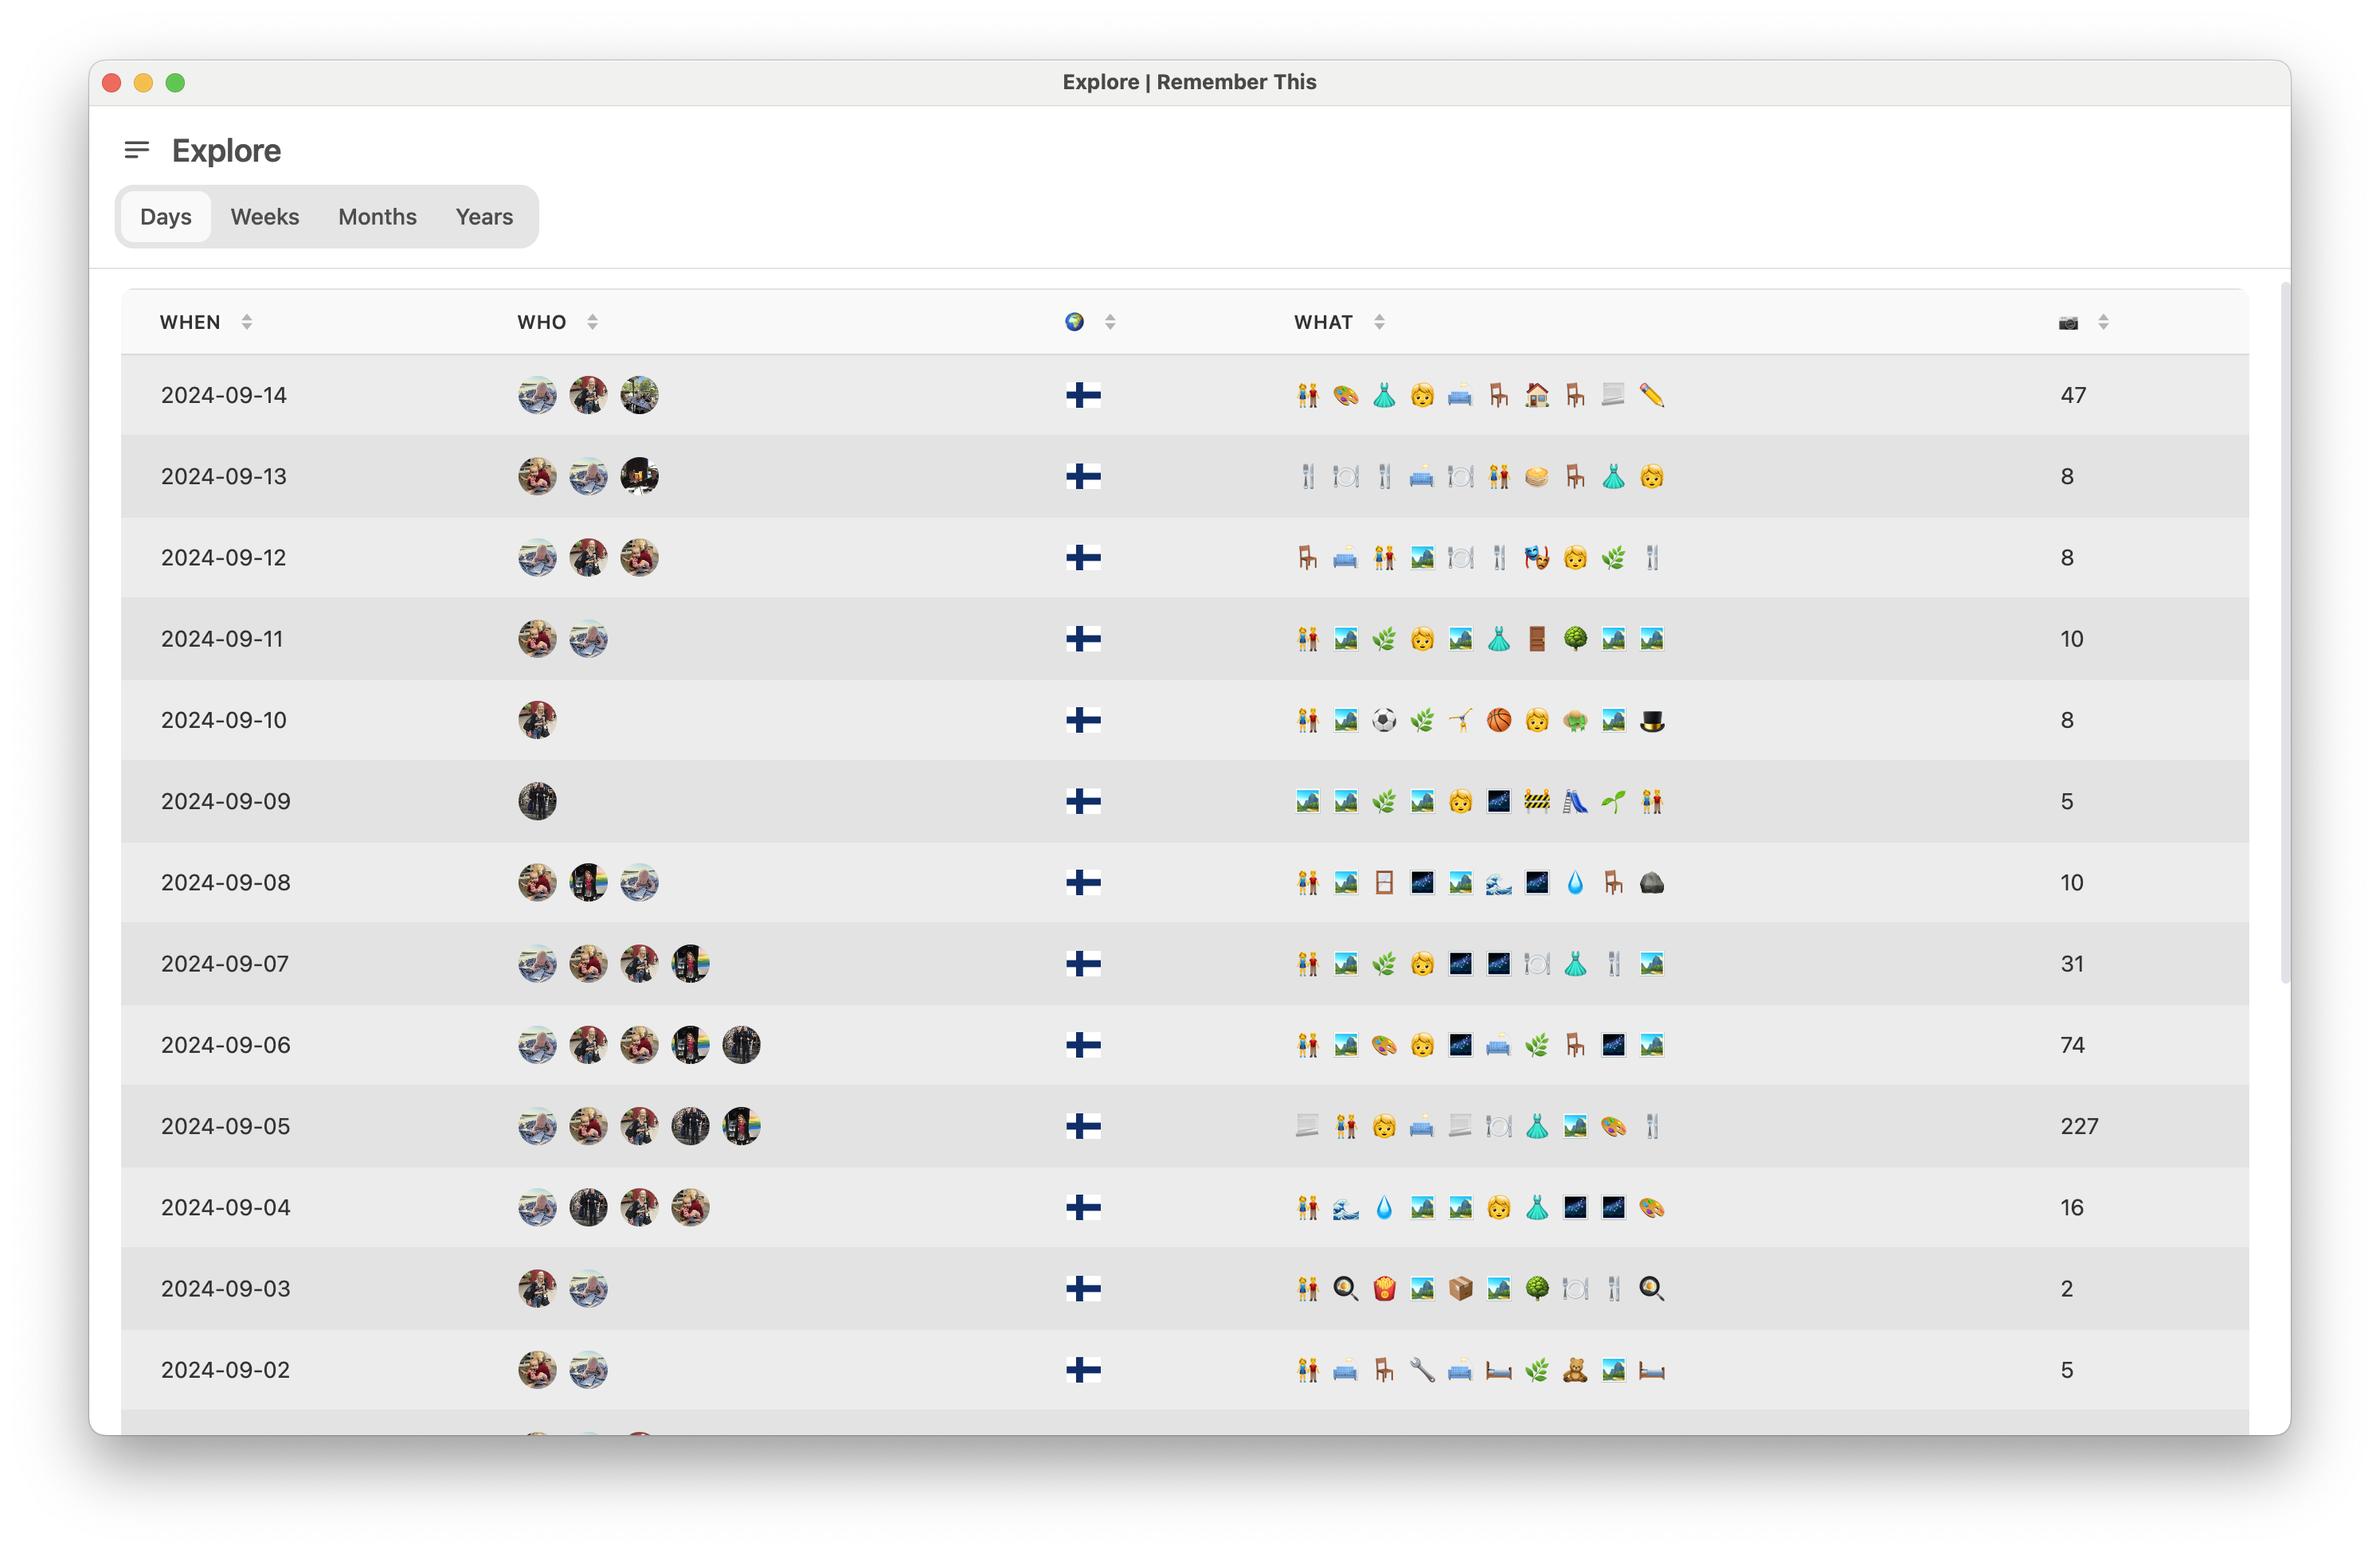Switch to the Weeks tab

(x=264, y=216)
